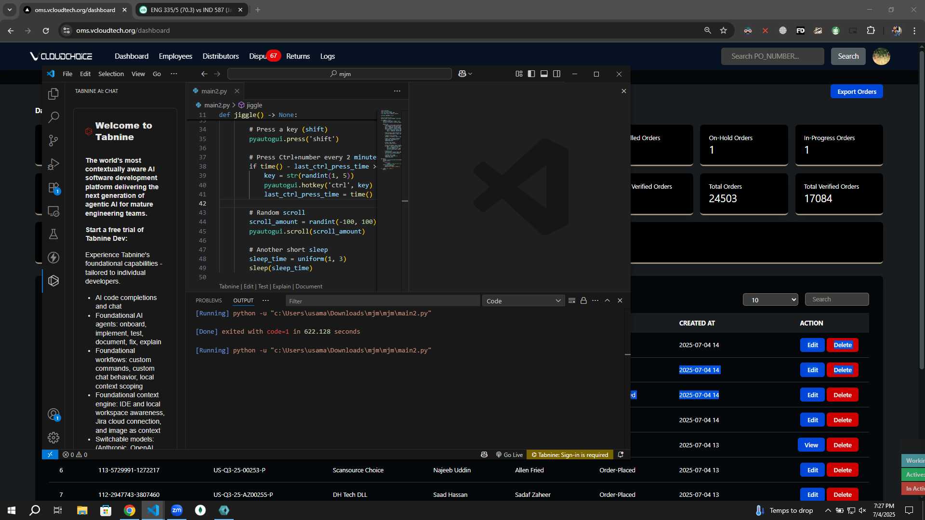Click the Search button in CloudChoice header
This screenshot has height=520, width=925.
(848, 56)
